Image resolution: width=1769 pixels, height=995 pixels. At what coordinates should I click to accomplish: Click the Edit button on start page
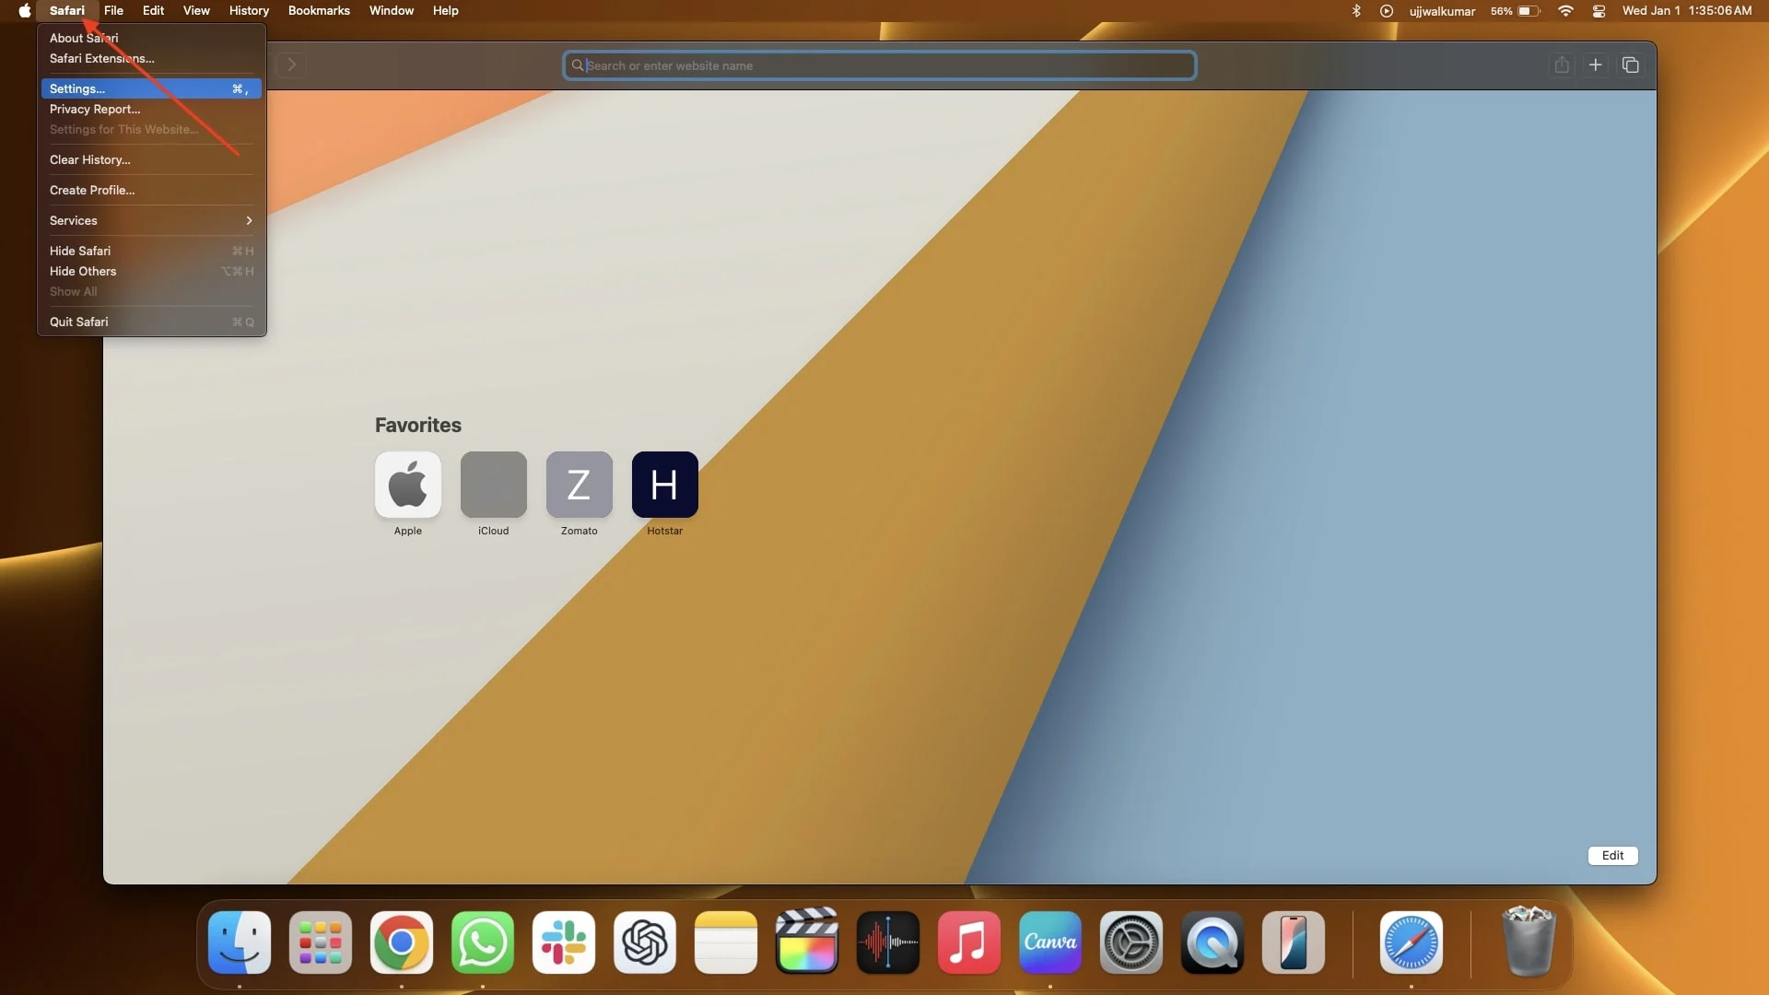click(1612, 856)
